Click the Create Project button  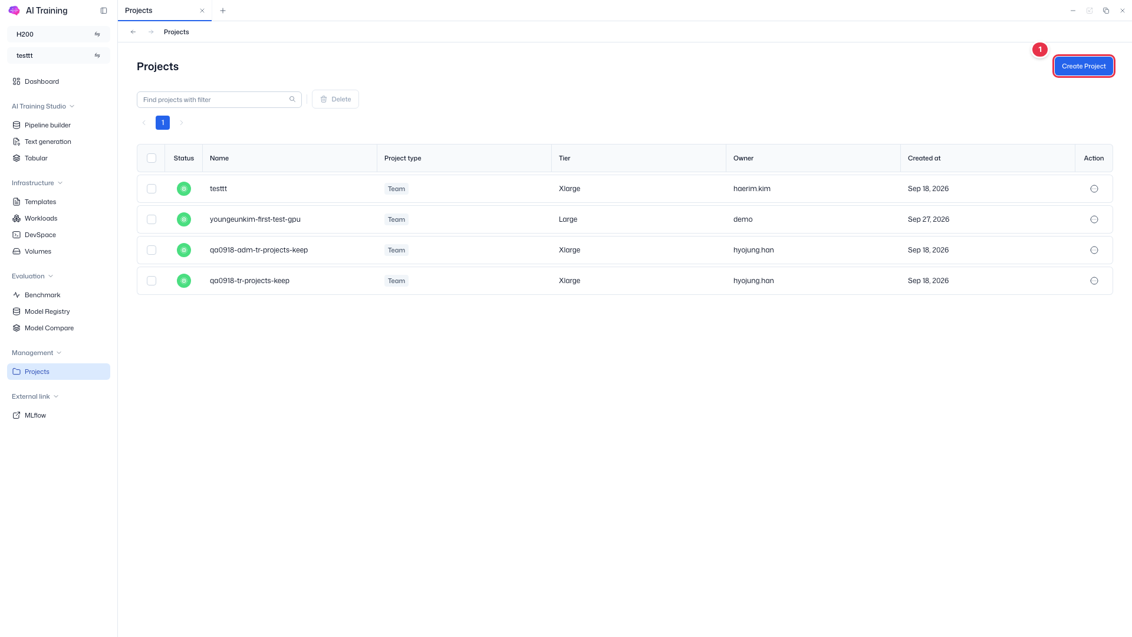point(1084,66)
